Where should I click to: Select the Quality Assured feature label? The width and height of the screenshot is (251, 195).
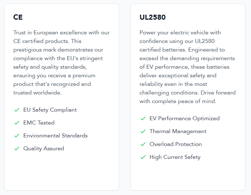[x=44, y=148]
